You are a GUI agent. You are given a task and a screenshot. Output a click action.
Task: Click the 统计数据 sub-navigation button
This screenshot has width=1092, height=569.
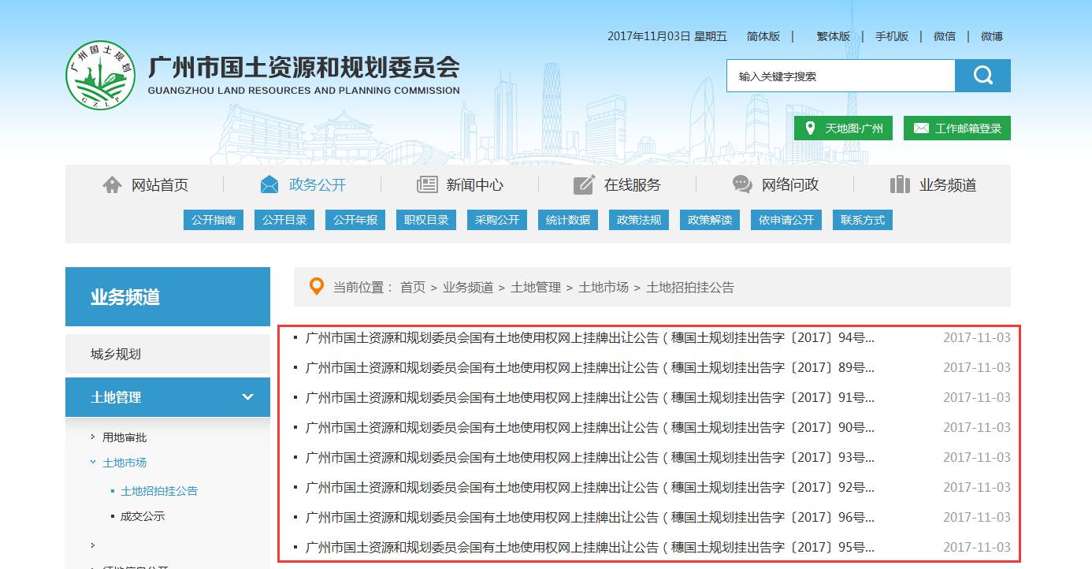click(x=568, y=220)
